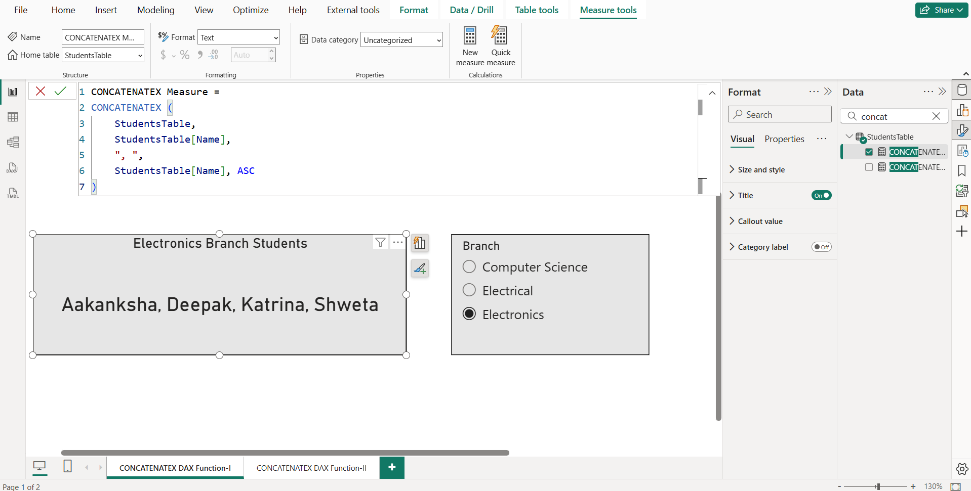This screenshot has width=971, height=491.
Task: Switch to Table view in the left sidebar
Action: pyautogui.click(x=13, y=117)
